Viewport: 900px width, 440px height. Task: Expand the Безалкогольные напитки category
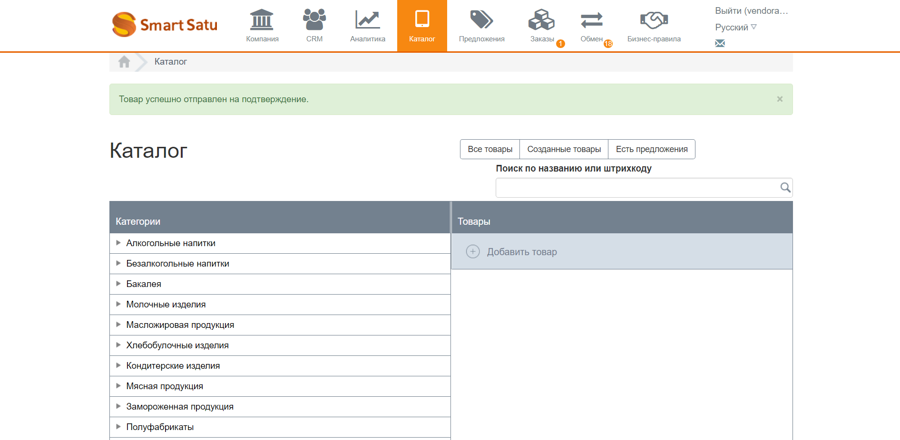pyautogui.click(x=118, y=263)
